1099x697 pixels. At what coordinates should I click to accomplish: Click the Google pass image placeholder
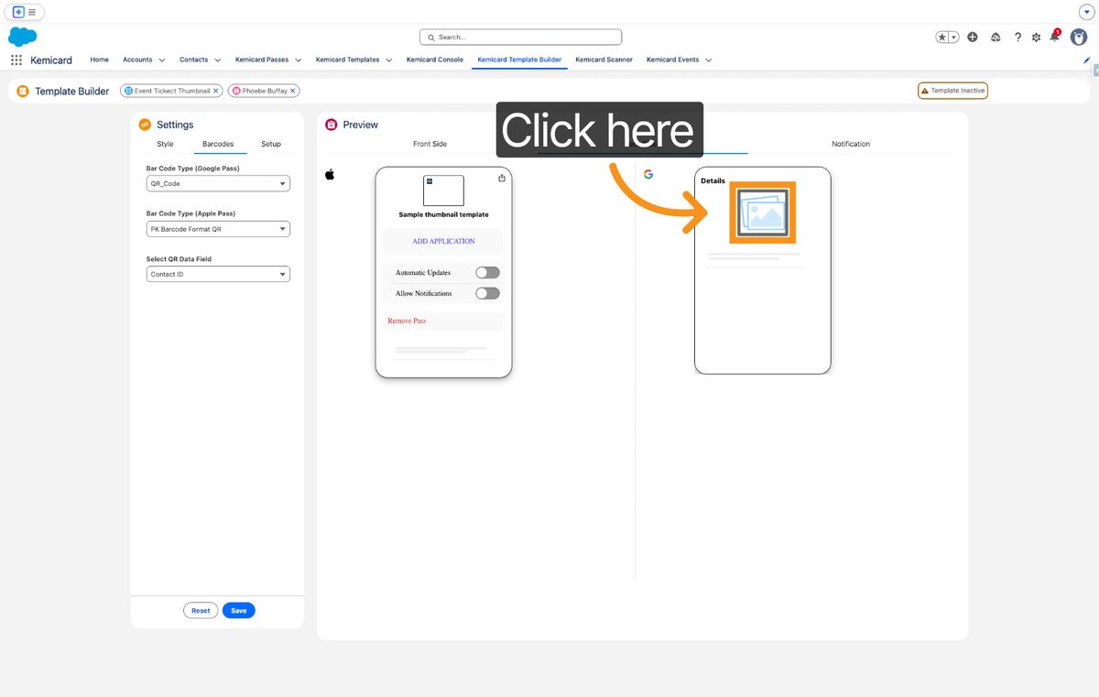click(763, 212)
